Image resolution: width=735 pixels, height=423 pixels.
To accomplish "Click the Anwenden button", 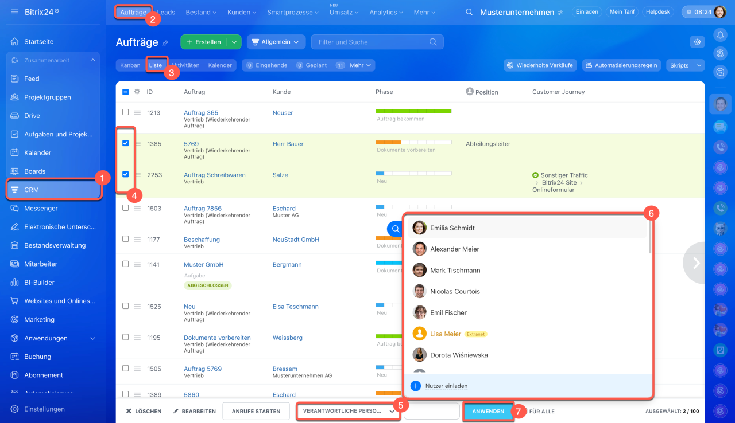I will 488,411.
